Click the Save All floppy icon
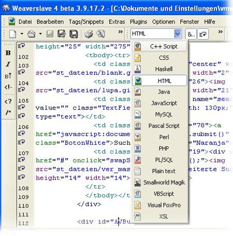 click(x=74, y=34)
